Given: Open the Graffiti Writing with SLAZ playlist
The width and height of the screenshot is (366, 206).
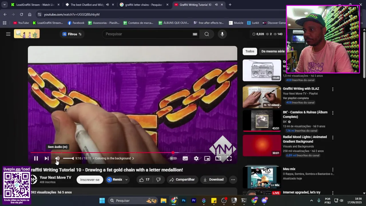Looking at the screenshot, I should tap(301, 89).
